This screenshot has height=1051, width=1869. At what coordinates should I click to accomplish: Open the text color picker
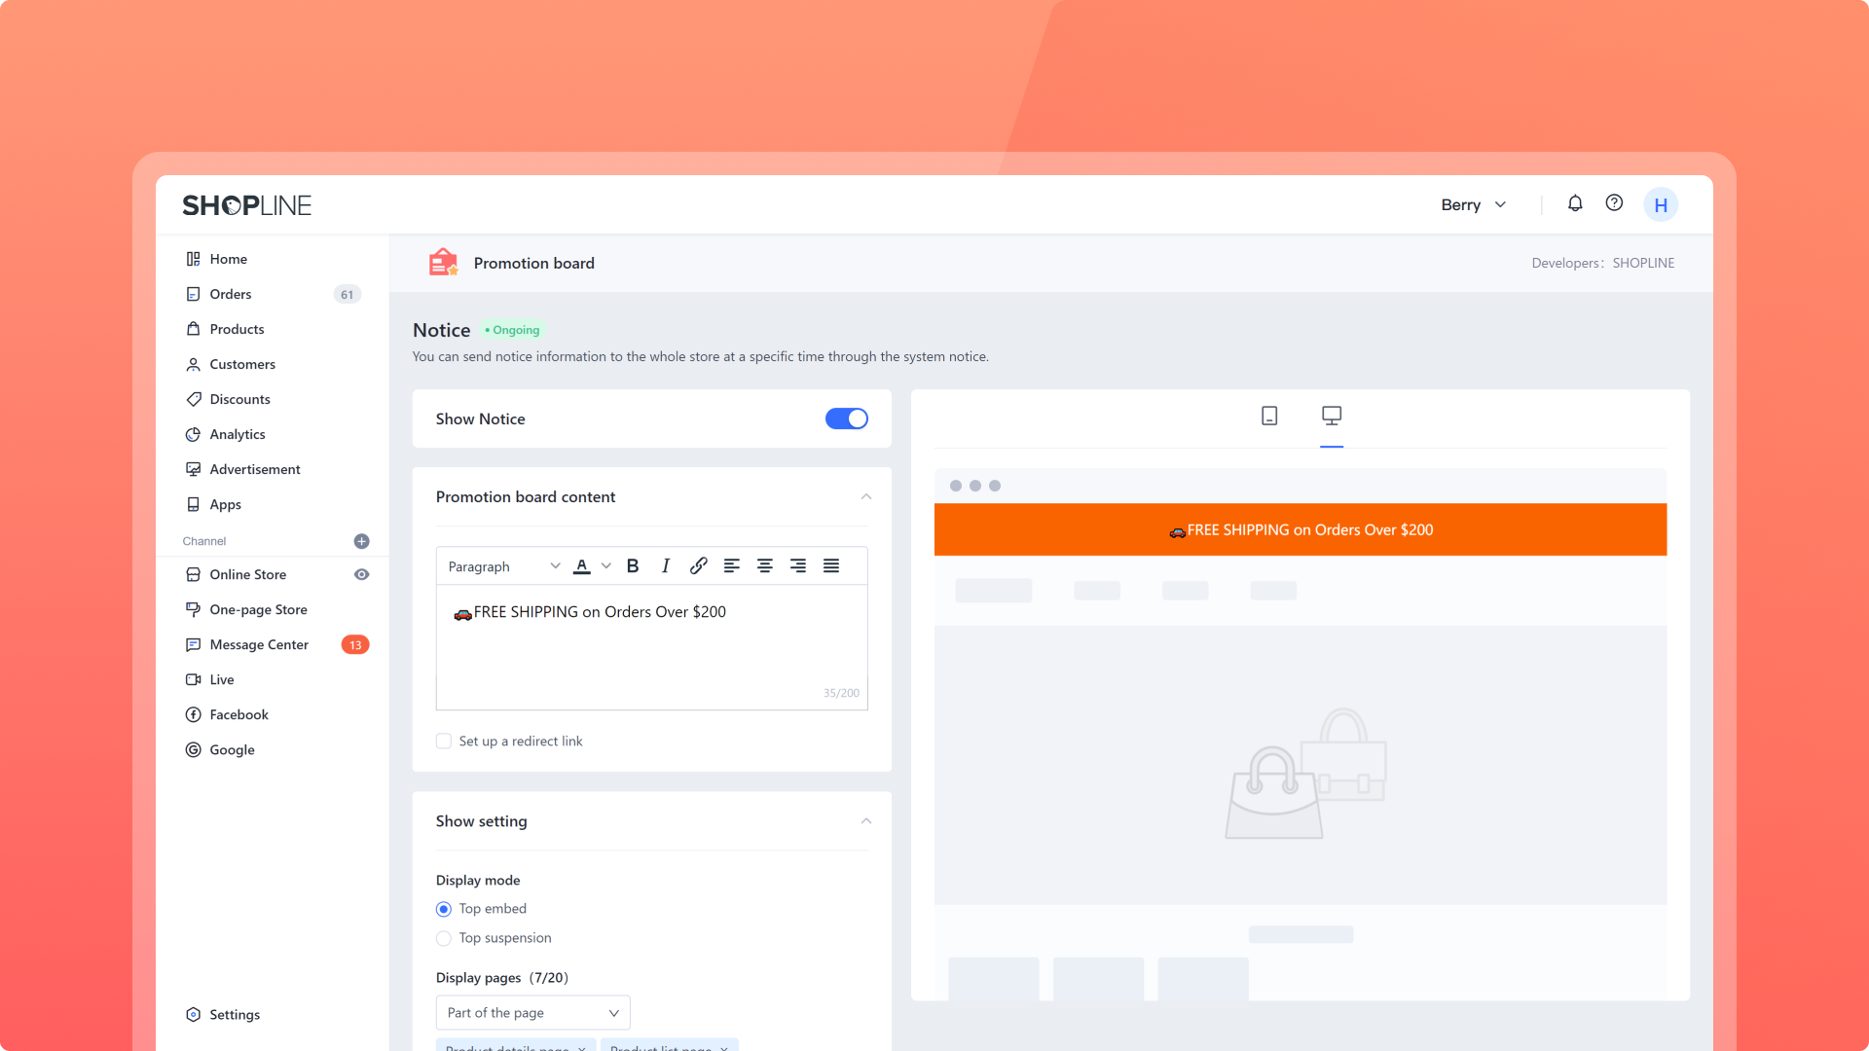click(582, 566)
